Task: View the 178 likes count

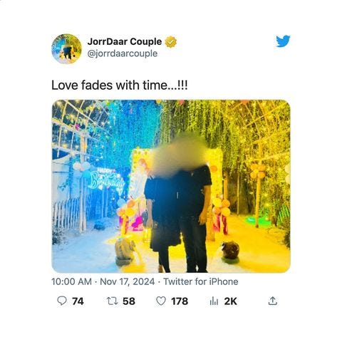Action: [180, 301]
